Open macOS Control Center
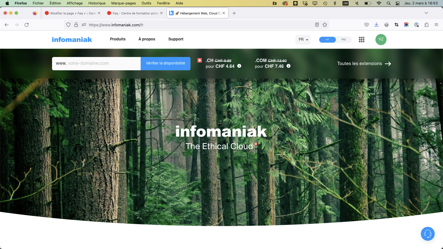 tap(398, 3)
